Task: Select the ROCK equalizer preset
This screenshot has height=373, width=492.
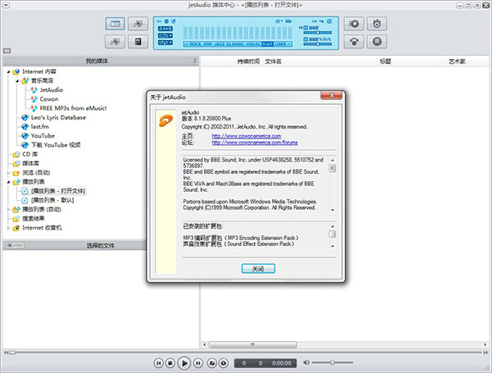Action: (195, 44)
